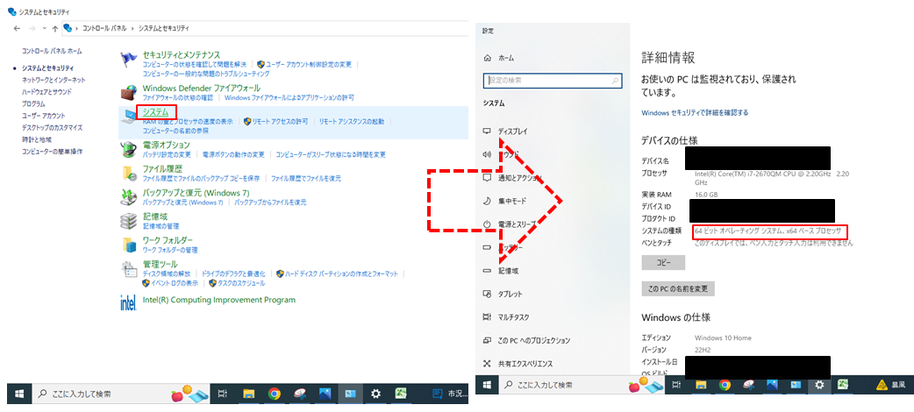Click the Work Folders (ワーク フォルダー) icon

pos(128,245)
